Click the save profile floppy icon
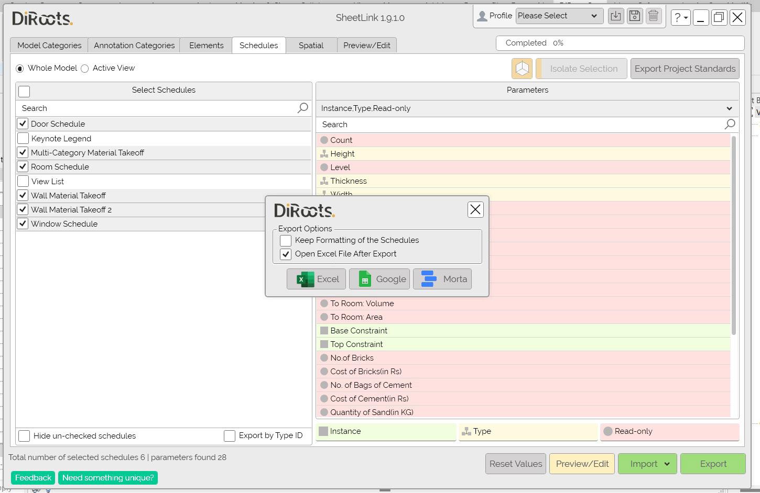The width and height of the screenshot is (760, 493). point(635,16)
